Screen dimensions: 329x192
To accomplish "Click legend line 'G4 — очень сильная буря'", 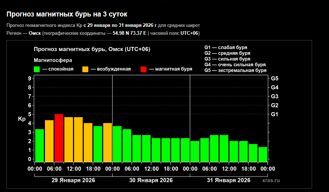I will (235, 64).
